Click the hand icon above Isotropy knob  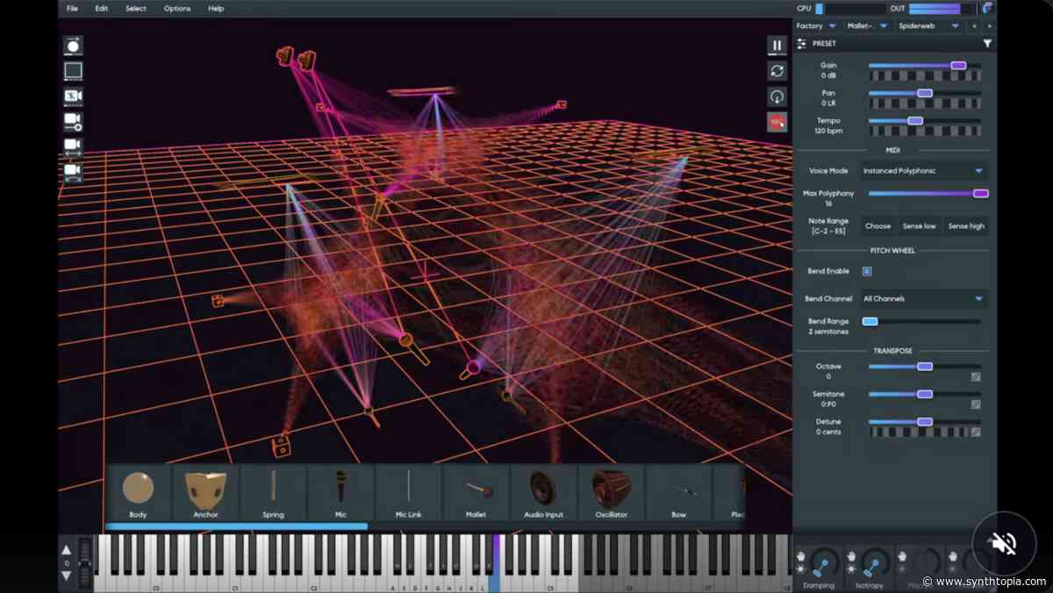(851, 555)
